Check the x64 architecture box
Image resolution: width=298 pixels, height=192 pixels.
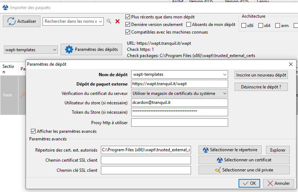(x=261, y=26)
